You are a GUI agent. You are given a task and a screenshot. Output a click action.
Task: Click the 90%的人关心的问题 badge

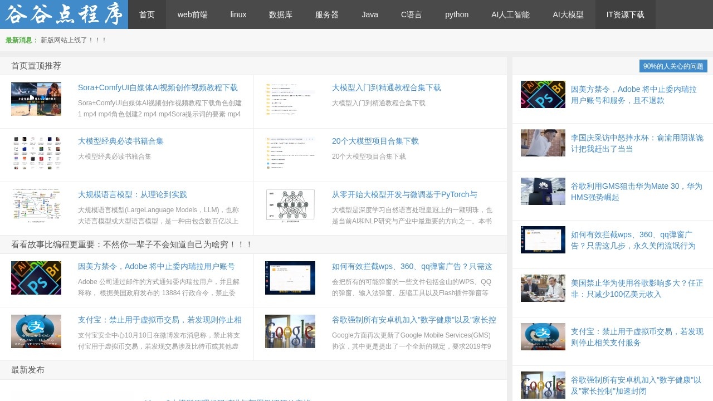point(673,66)
